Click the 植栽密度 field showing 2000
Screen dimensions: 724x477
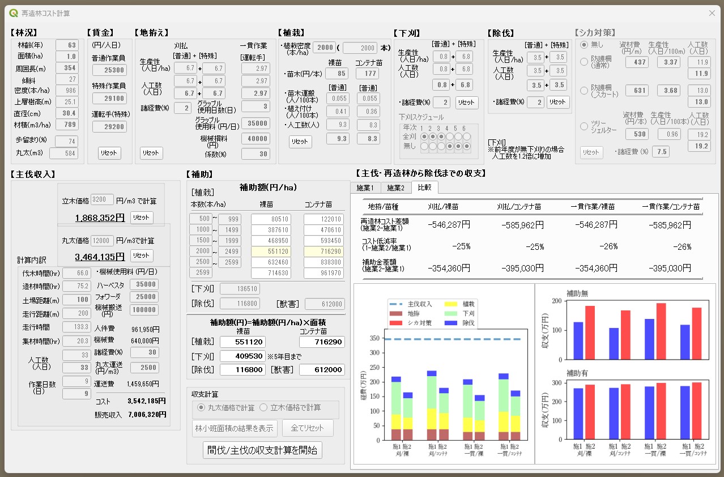tap(324, 48)
